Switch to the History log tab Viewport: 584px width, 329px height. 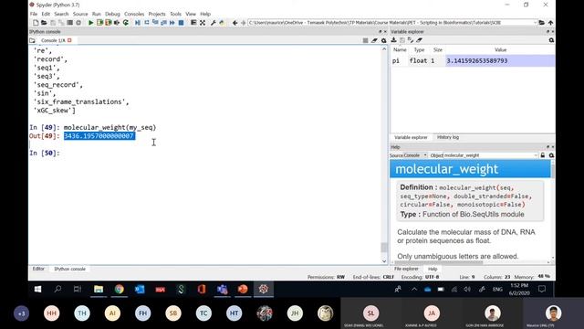point(448,137)
